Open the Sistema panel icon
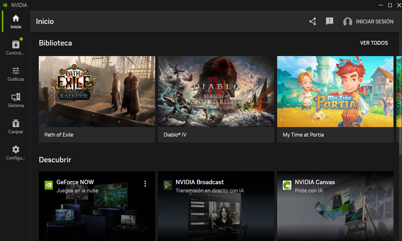This screenshot has height=241, width=402. [x=15, y=97]
